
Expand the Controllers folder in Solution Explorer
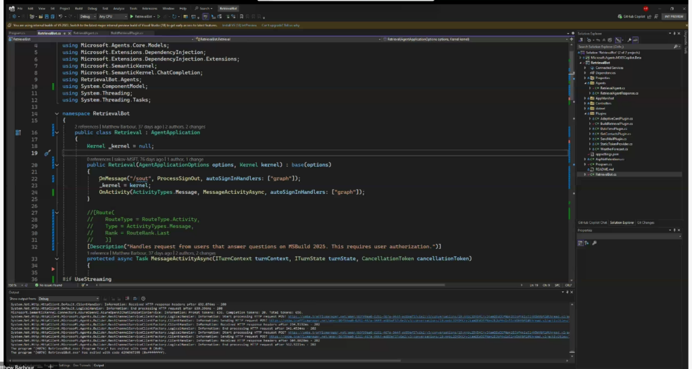[586, 103]
